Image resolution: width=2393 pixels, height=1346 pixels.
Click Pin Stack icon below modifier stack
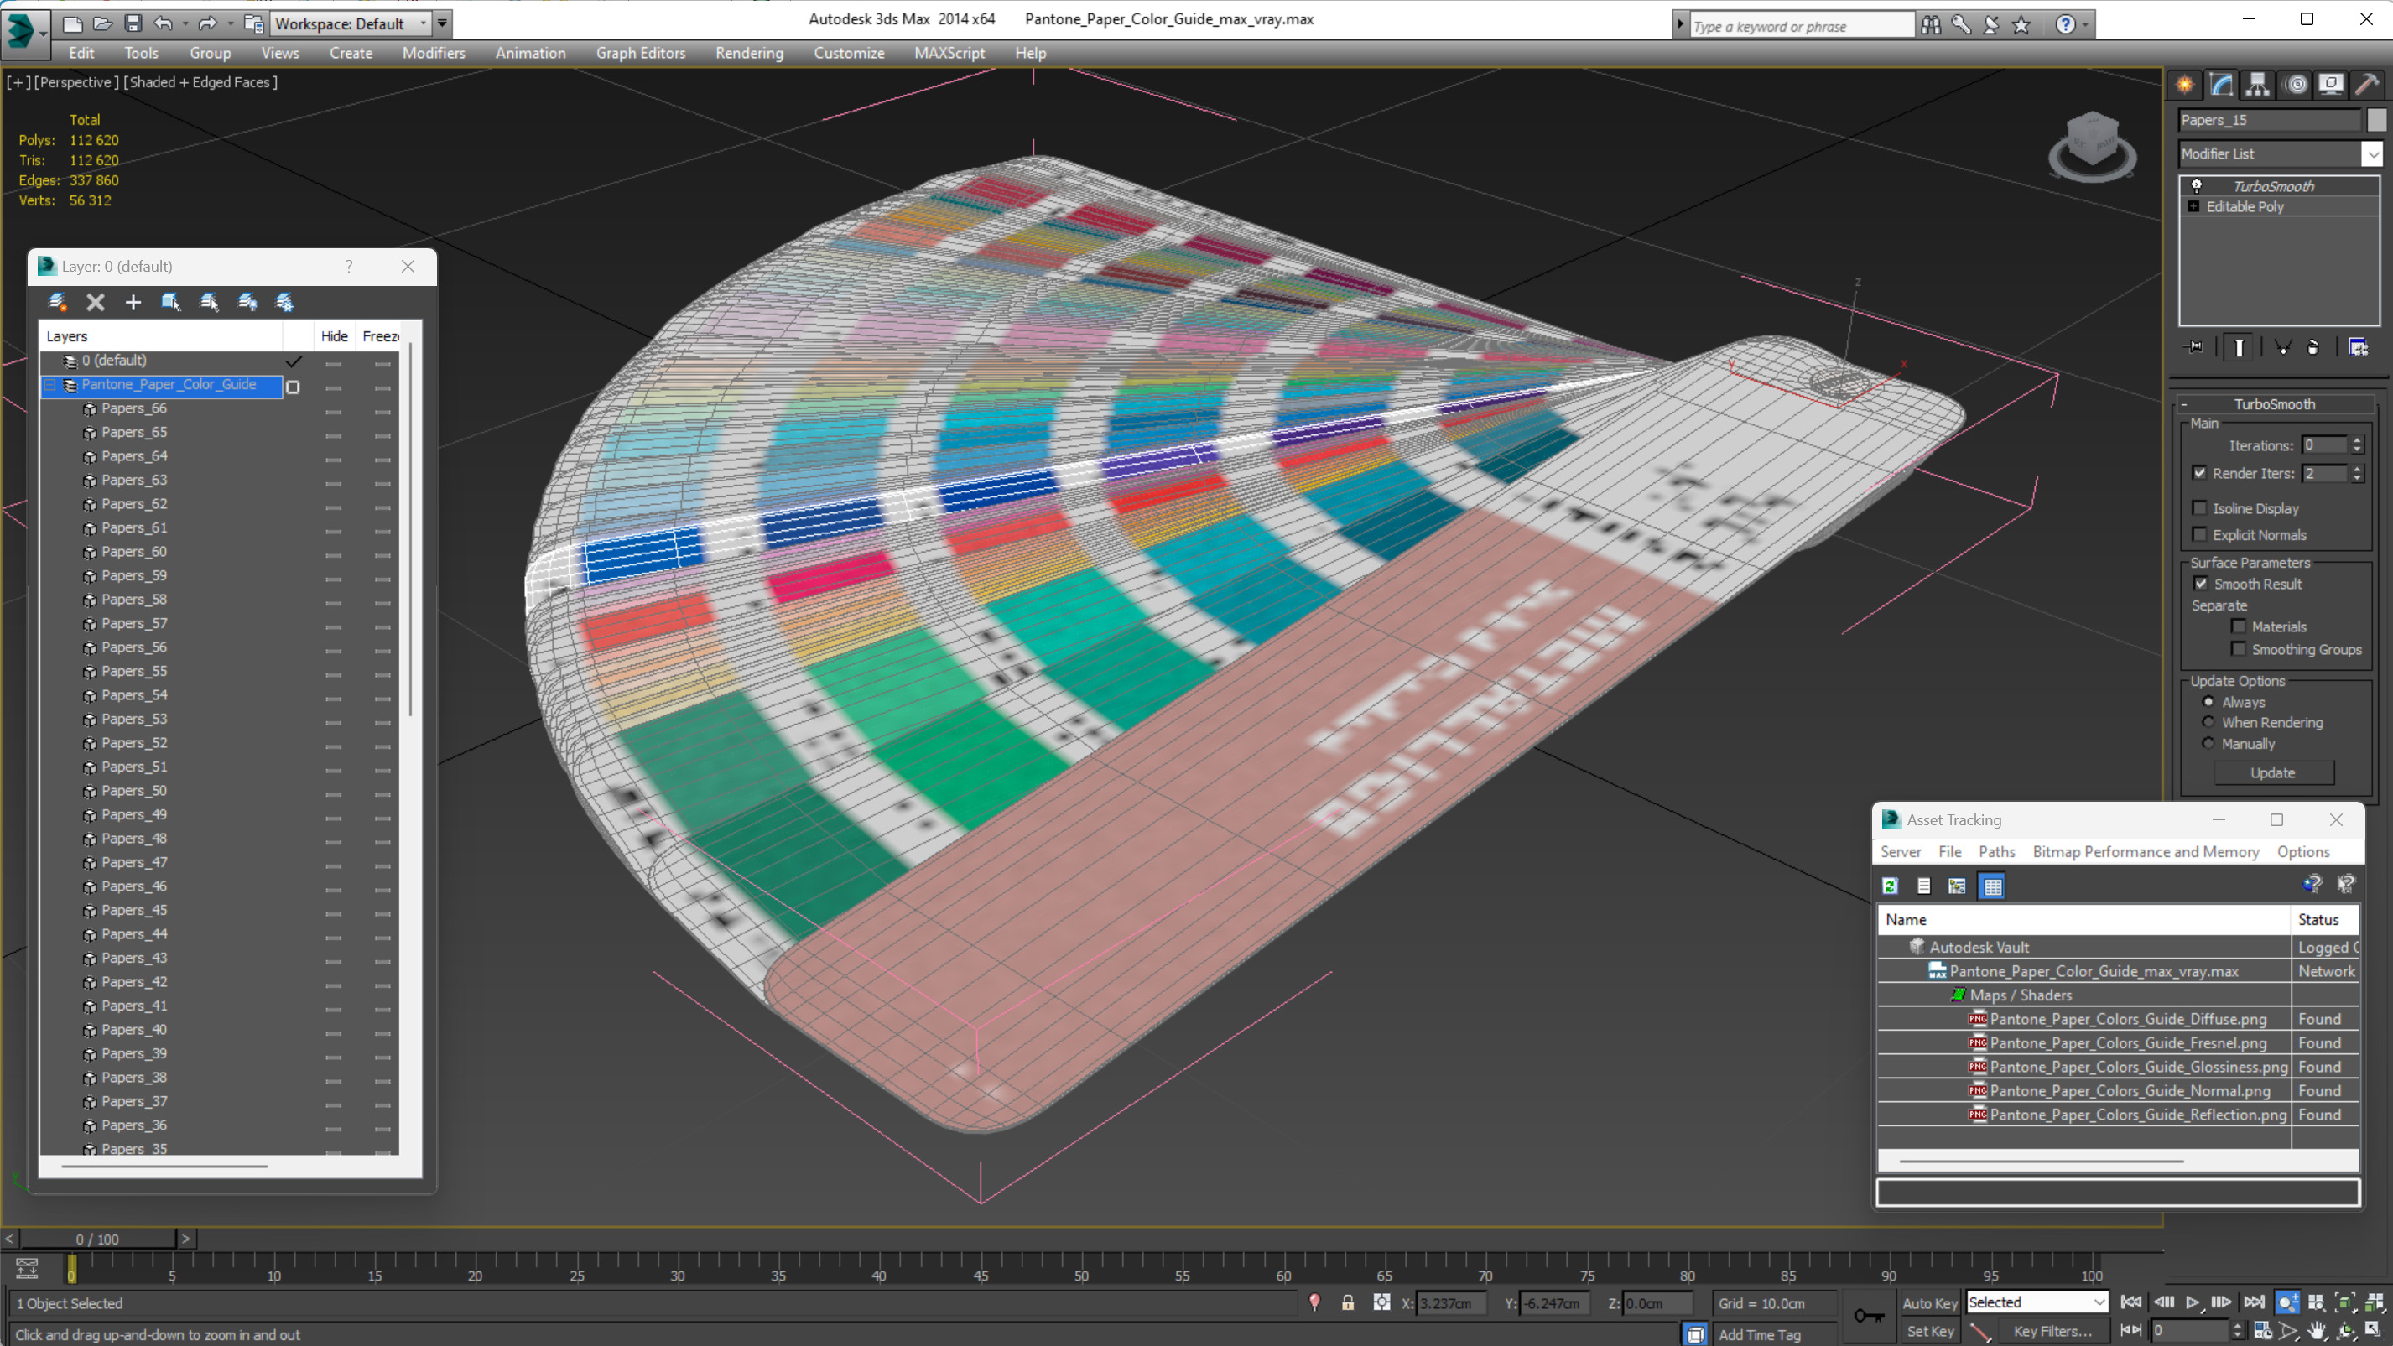[x=2194, y=347]
